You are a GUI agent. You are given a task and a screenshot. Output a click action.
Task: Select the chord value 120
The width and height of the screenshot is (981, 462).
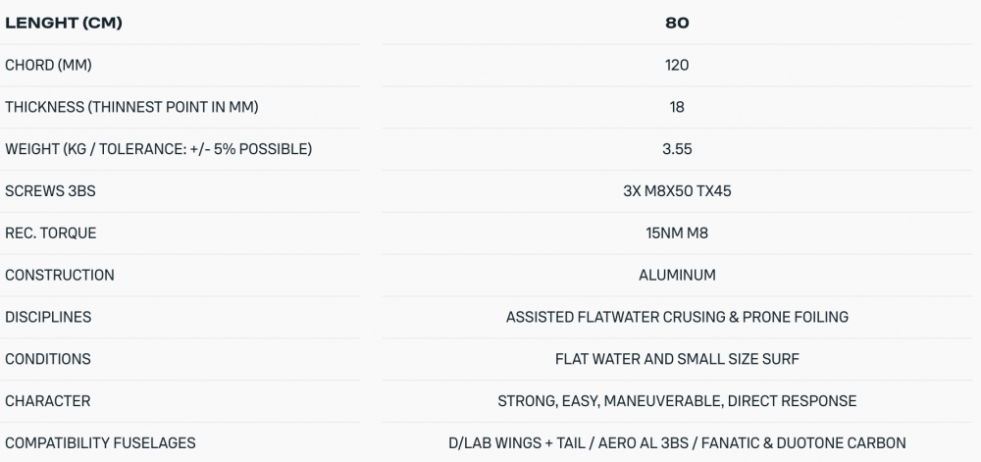(x=677, y=65)
